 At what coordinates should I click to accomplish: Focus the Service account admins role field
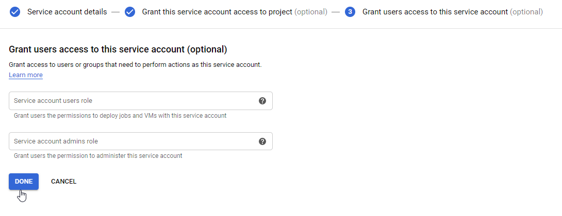tap(140, 141)
